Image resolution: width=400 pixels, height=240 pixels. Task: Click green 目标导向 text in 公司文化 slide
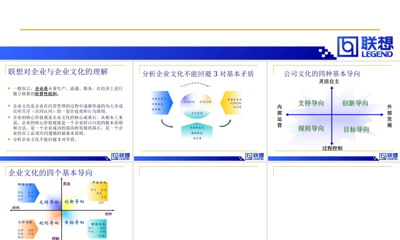[x=356, y=130]
